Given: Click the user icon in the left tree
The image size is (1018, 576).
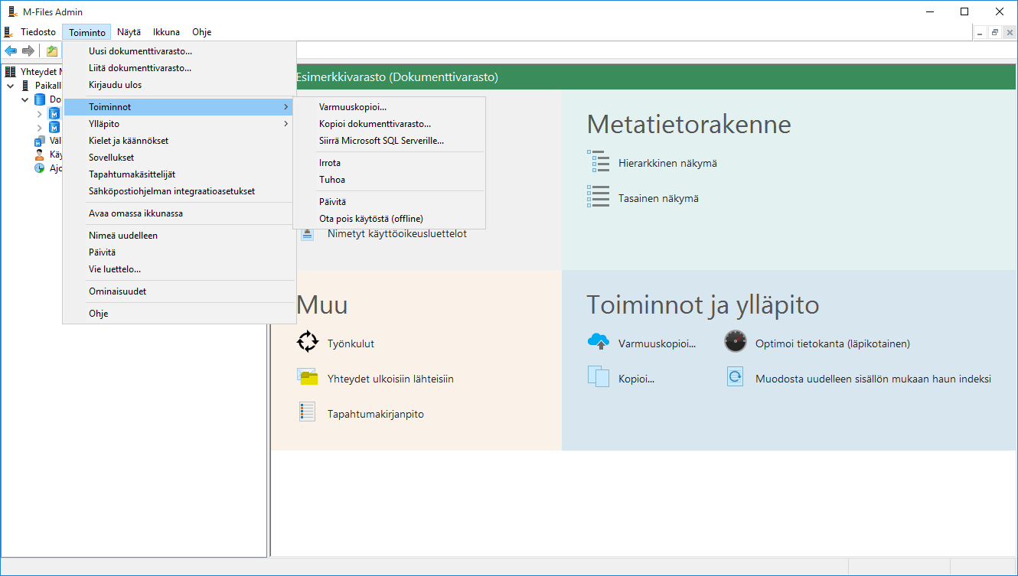Looking at the screenshot, I should point(40,155).
